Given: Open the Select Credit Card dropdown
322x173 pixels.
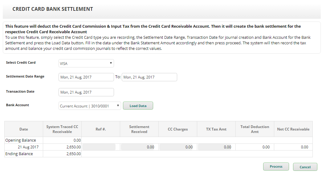Looking at the screenshot, I should pos(86,63).
